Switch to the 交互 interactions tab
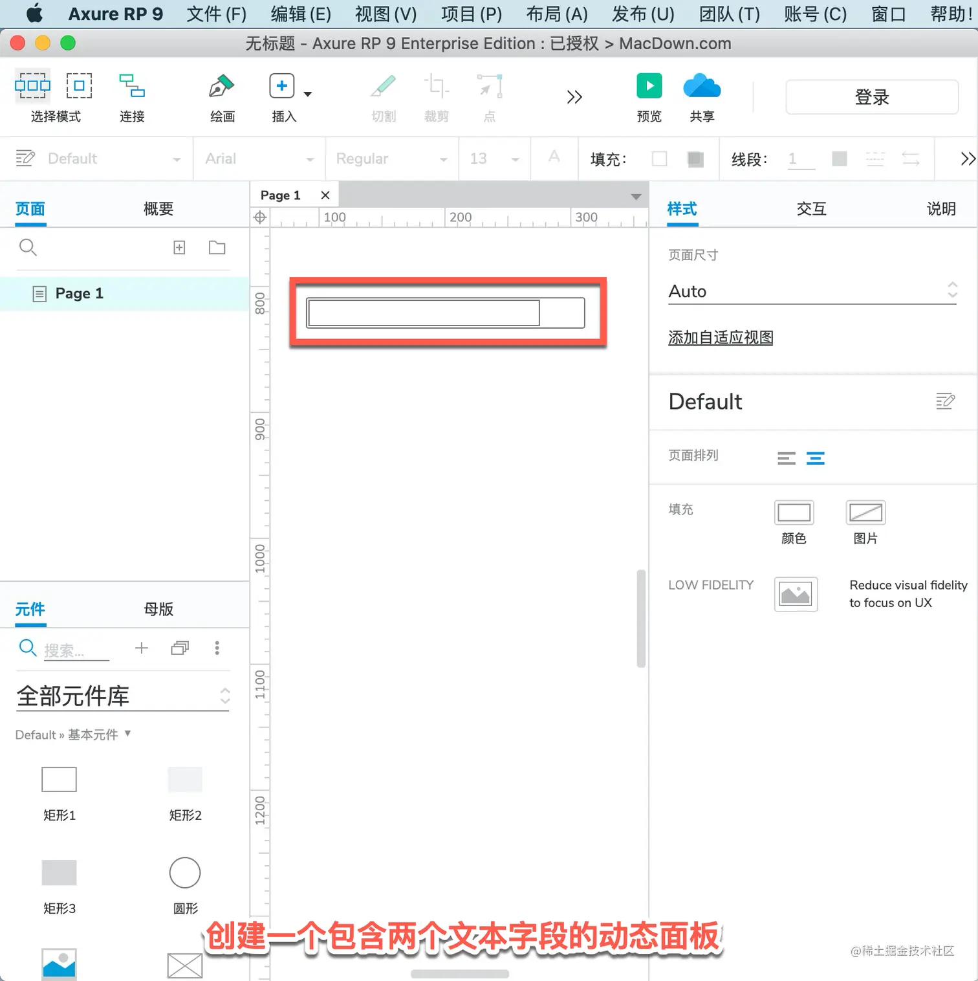The image size is (978, 981). 812,208
